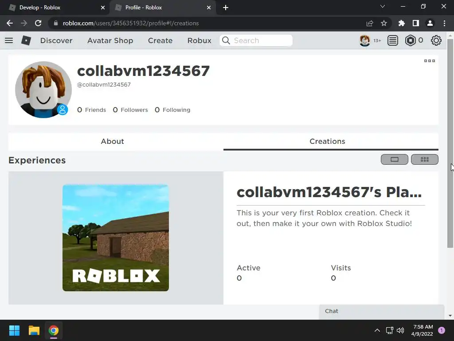Open profile three-dot options menu

click(x=429, y=61)
